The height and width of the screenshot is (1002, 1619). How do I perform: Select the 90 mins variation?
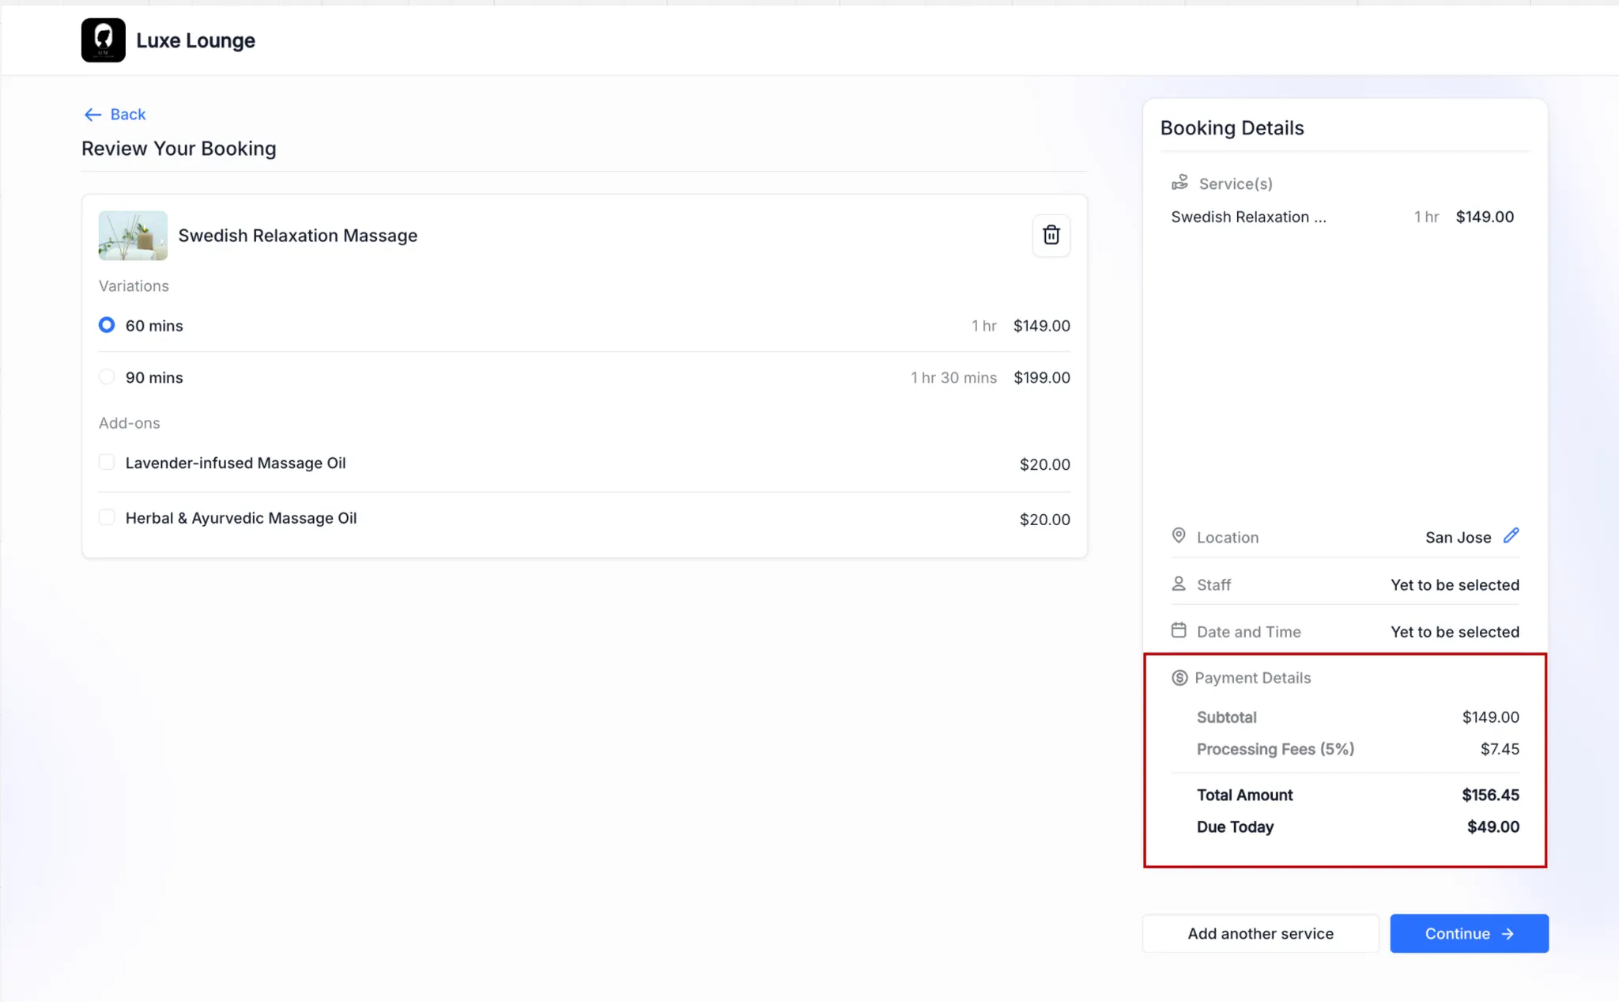click(x=107, y=377)
